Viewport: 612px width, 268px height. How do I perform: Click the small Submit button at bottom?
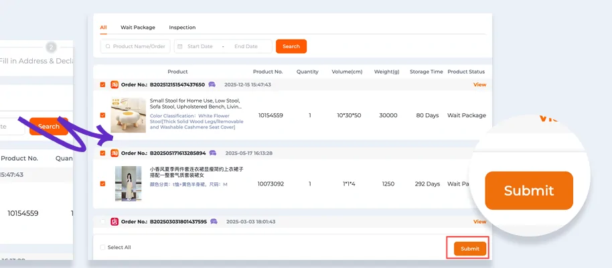tap(470, 249)
